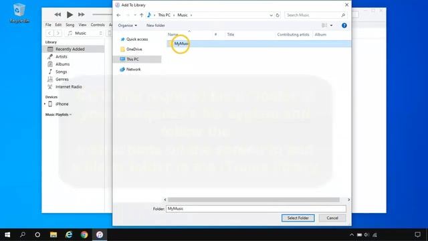Open the Music media type dropdown
This screenshot has height=241, width=428.
tap(85, 33)
